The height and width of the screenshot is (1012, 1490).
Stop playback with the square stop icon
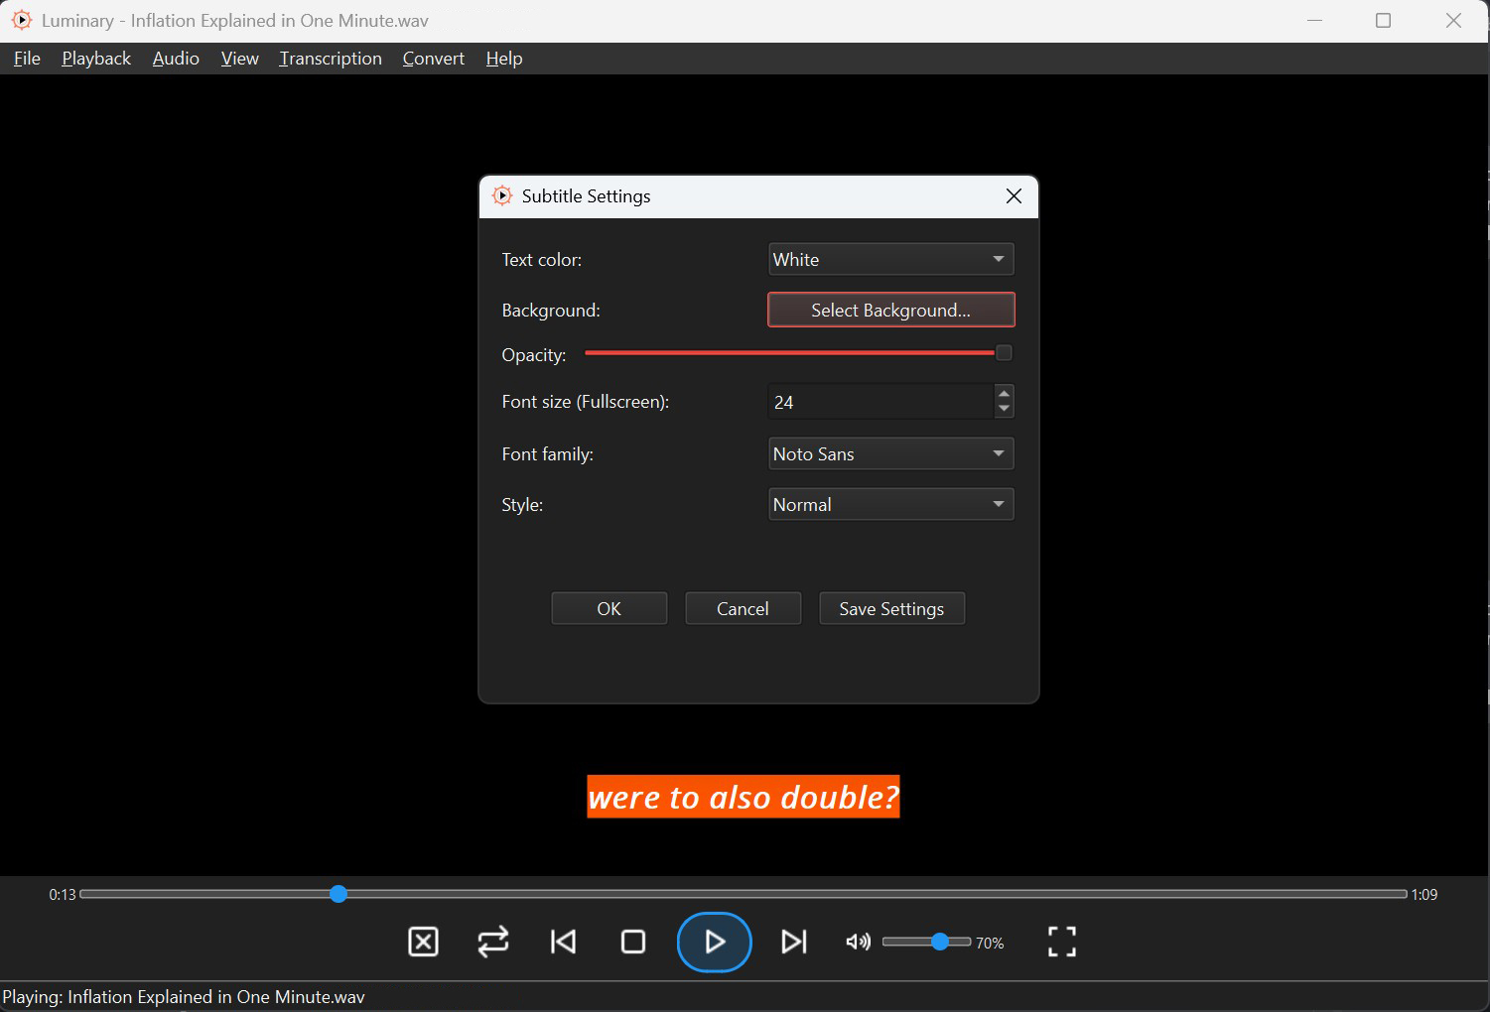click(x=633, y=942)
